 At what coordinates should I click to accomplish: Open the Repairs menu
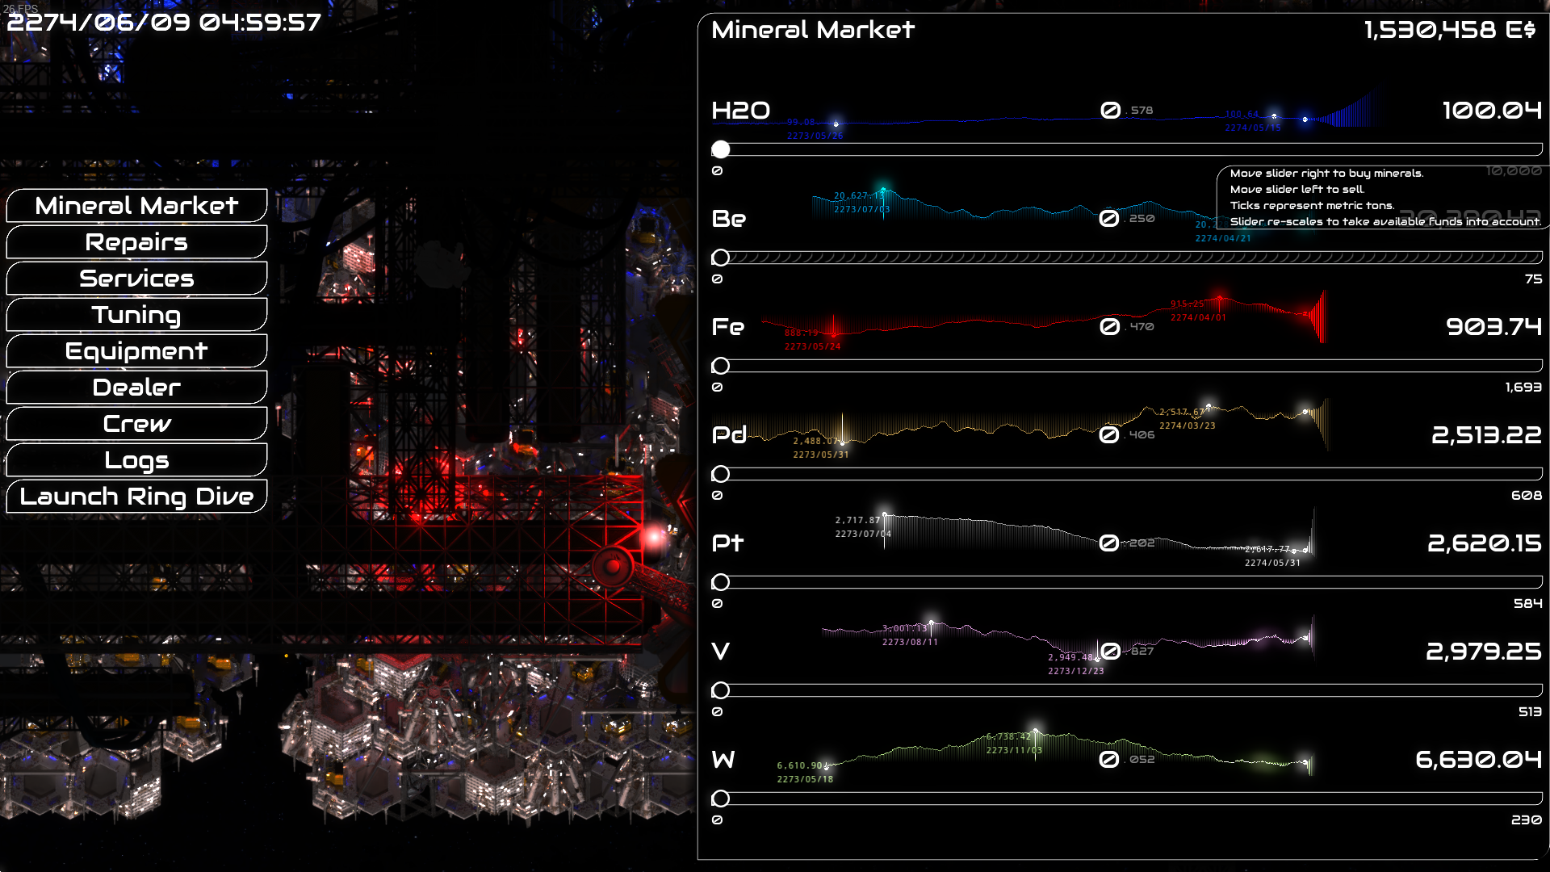(x=136, y=242)
